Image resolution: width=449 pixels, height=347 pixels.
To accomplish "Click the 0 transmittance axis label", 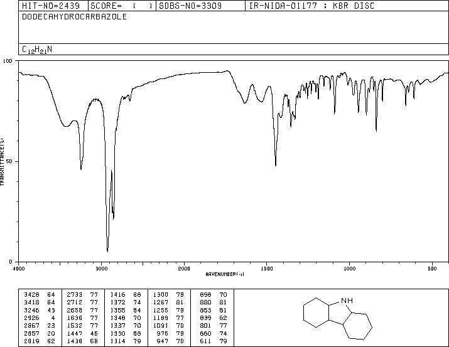I will click(x=11, y=262).
